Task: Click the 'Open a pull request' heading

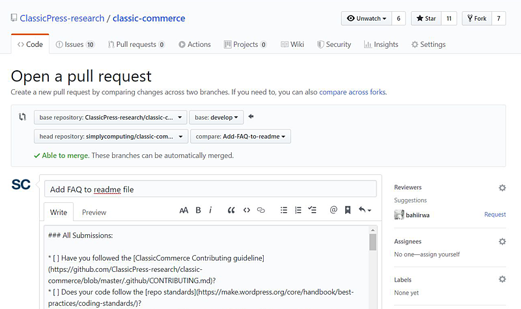Action: 81,76
